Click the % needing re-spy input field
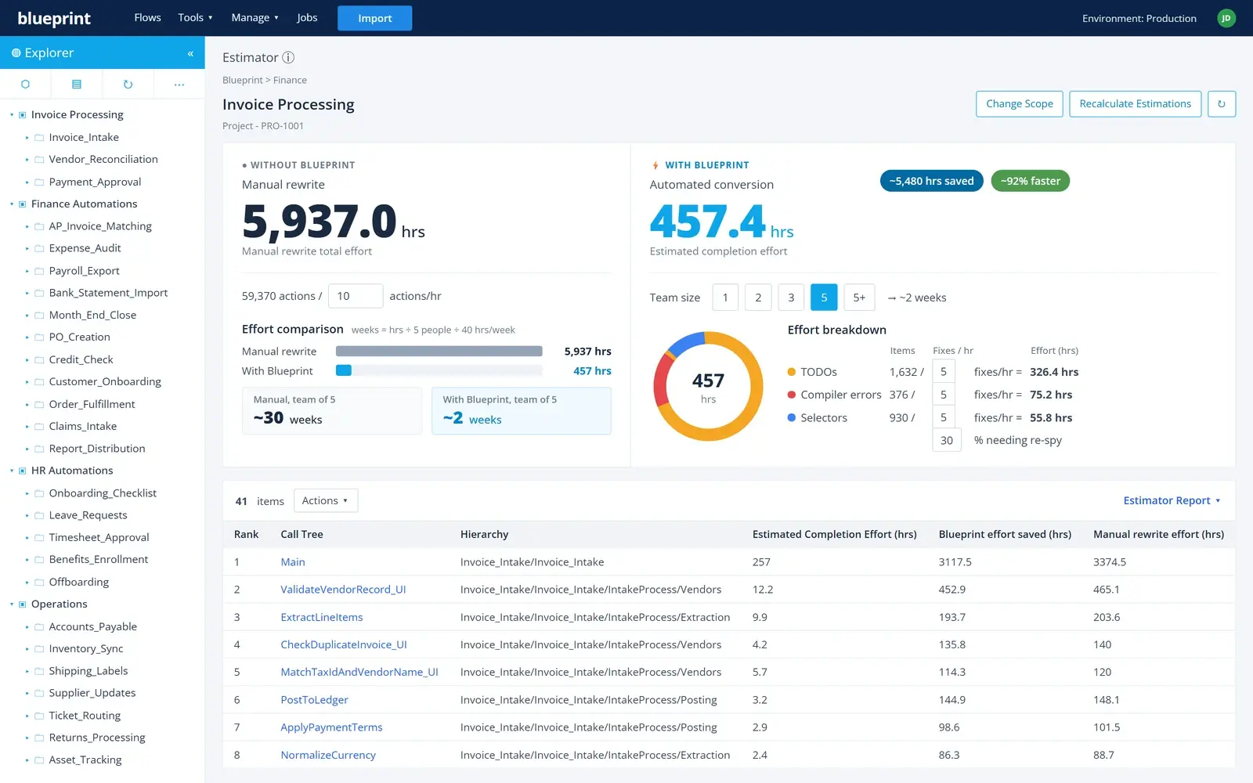The height and width of the screenshot is (783, 1253). pyautogui.click(x=947, y=440)
